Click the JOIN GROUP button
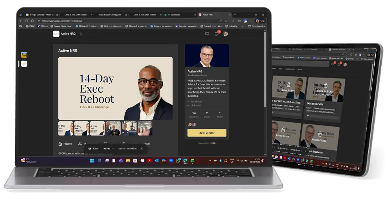This screenshot has height=199, width=389. [207, 133]
